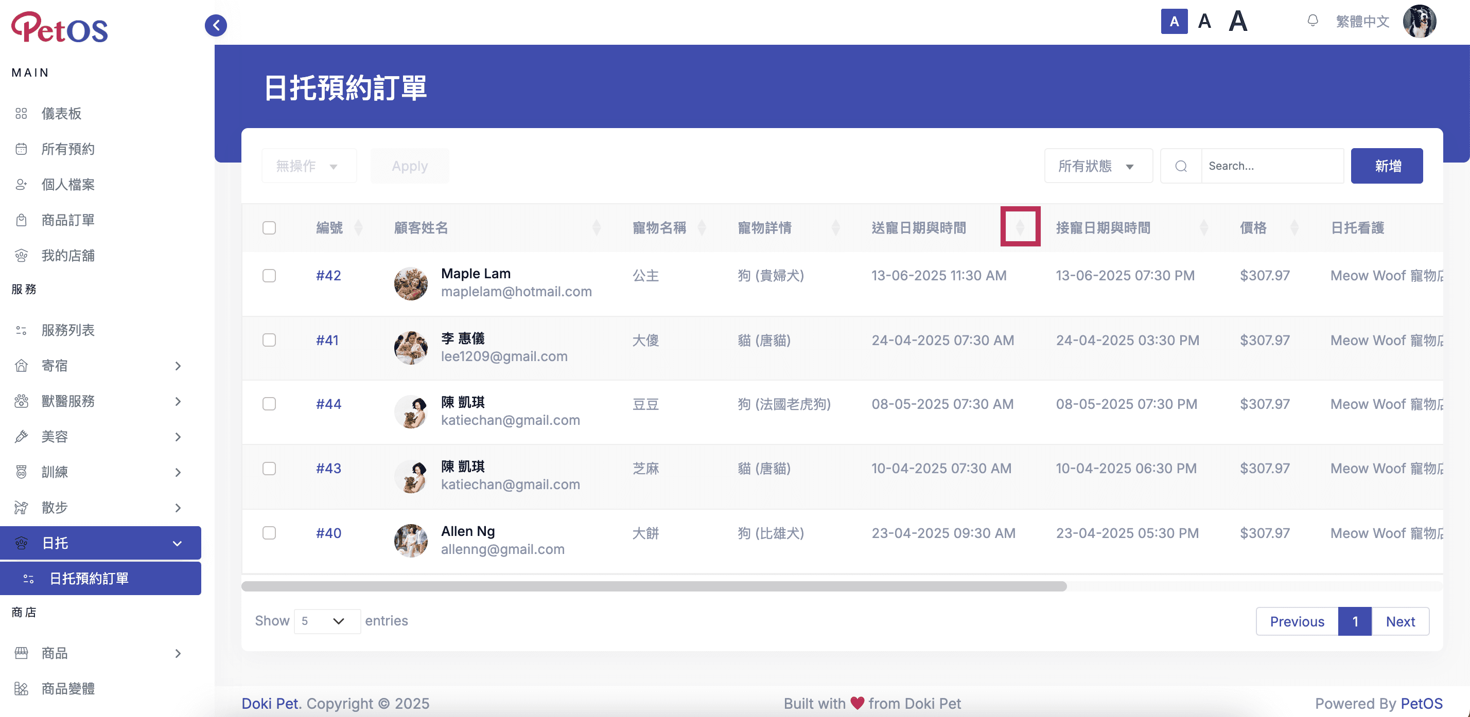Sort by 寵物詳情 column arrows
Viewport: 1470px width, 717px height.
[x=835, y=227]
